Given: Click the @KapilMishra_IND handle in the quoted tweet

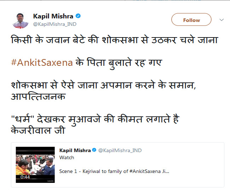Looking at the screenshot, I should [120, 150].
